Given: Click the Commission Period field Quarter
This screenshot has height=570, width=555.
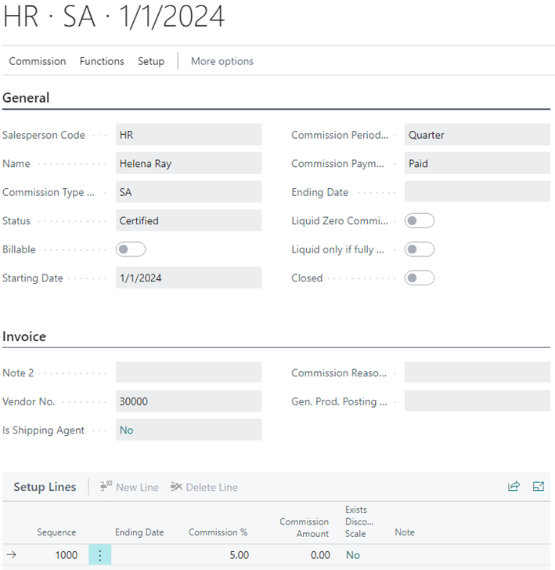Looking at the screenshot, I should pyautogui.click(x=478, y=135).
